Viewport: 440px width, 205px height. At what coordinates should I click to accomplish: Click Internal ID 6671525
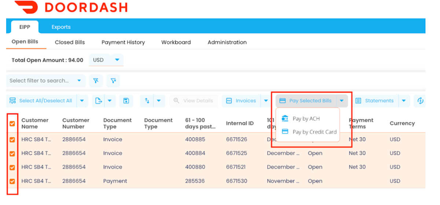click(236, 153)
